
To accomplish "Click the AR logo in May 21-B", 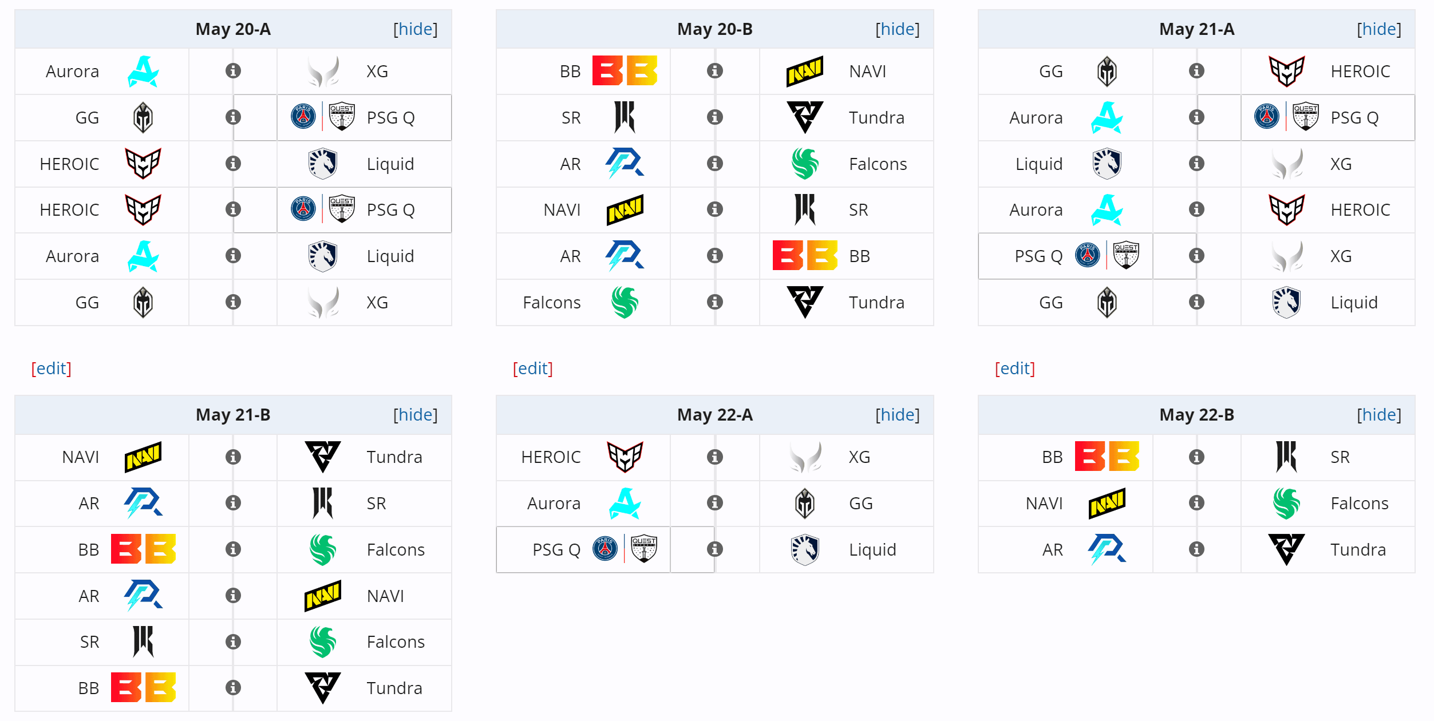I will (143, 504).
